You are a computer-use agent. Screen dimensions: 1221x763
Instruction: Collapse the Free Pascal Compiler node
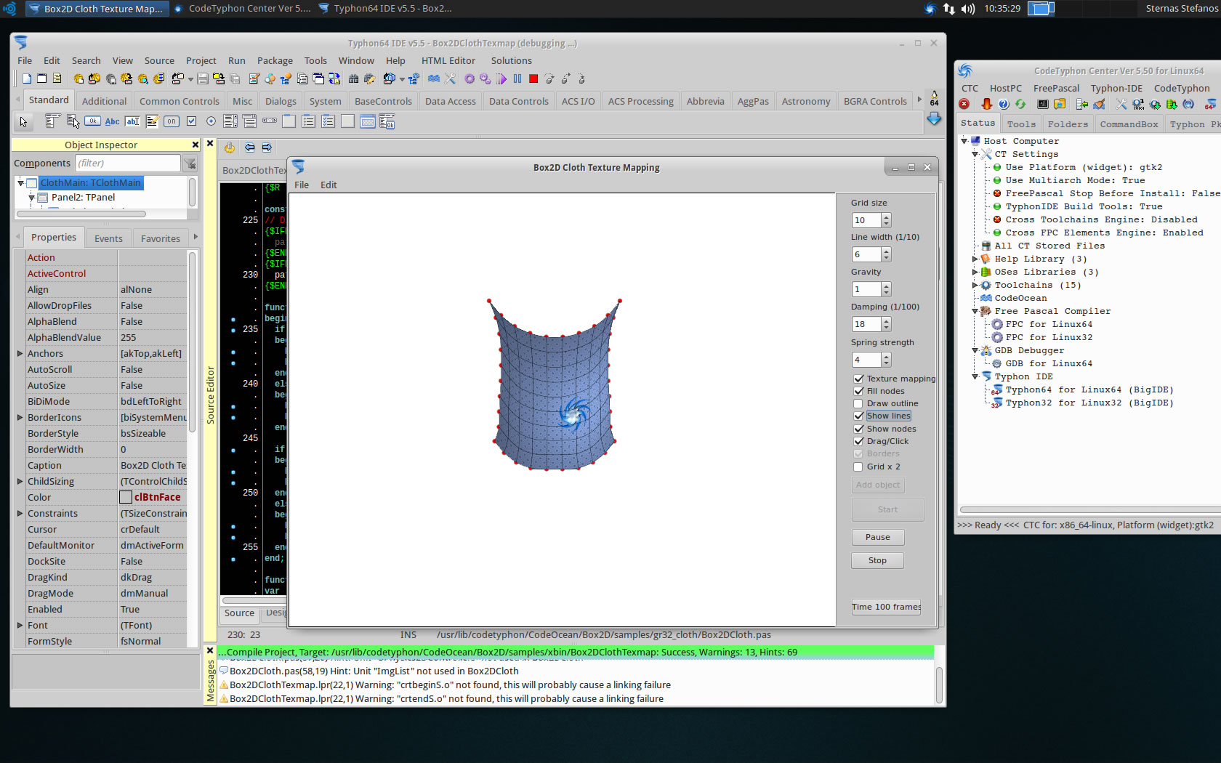(975, 311)
